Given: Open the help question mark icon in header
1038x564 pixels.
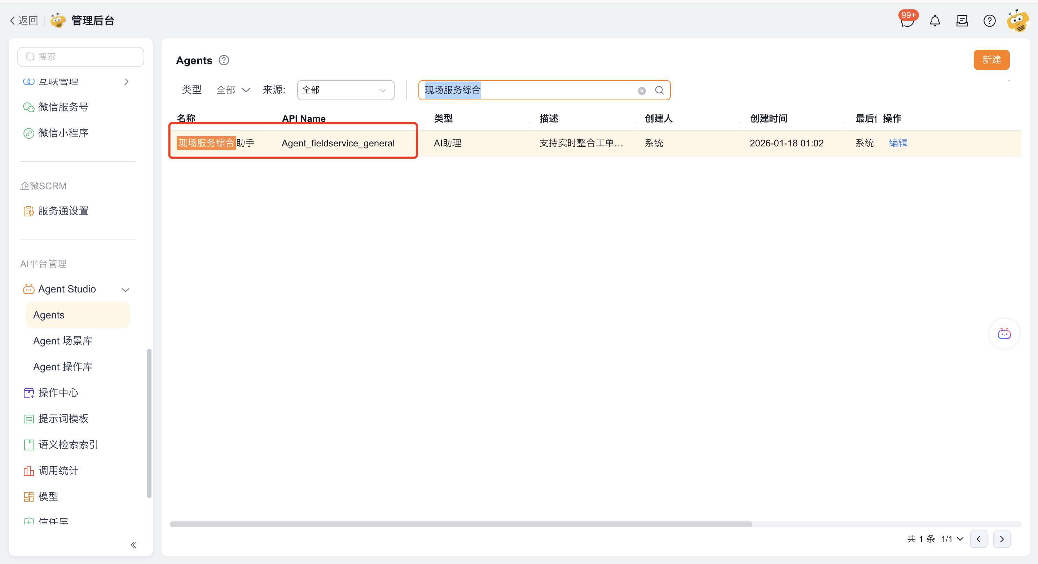Looking at the screenshot, I should 989,21.
